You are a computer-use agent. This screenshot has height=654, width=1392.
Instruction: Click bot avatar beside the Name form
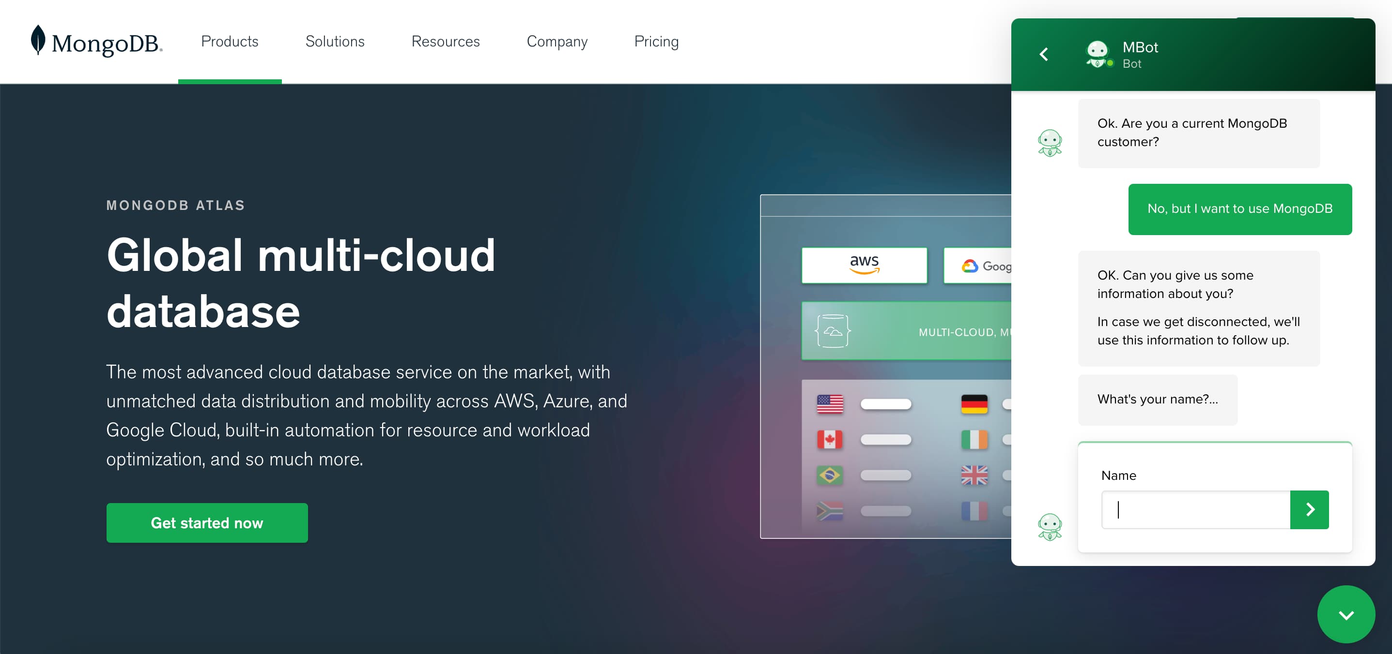point(1050,527)
